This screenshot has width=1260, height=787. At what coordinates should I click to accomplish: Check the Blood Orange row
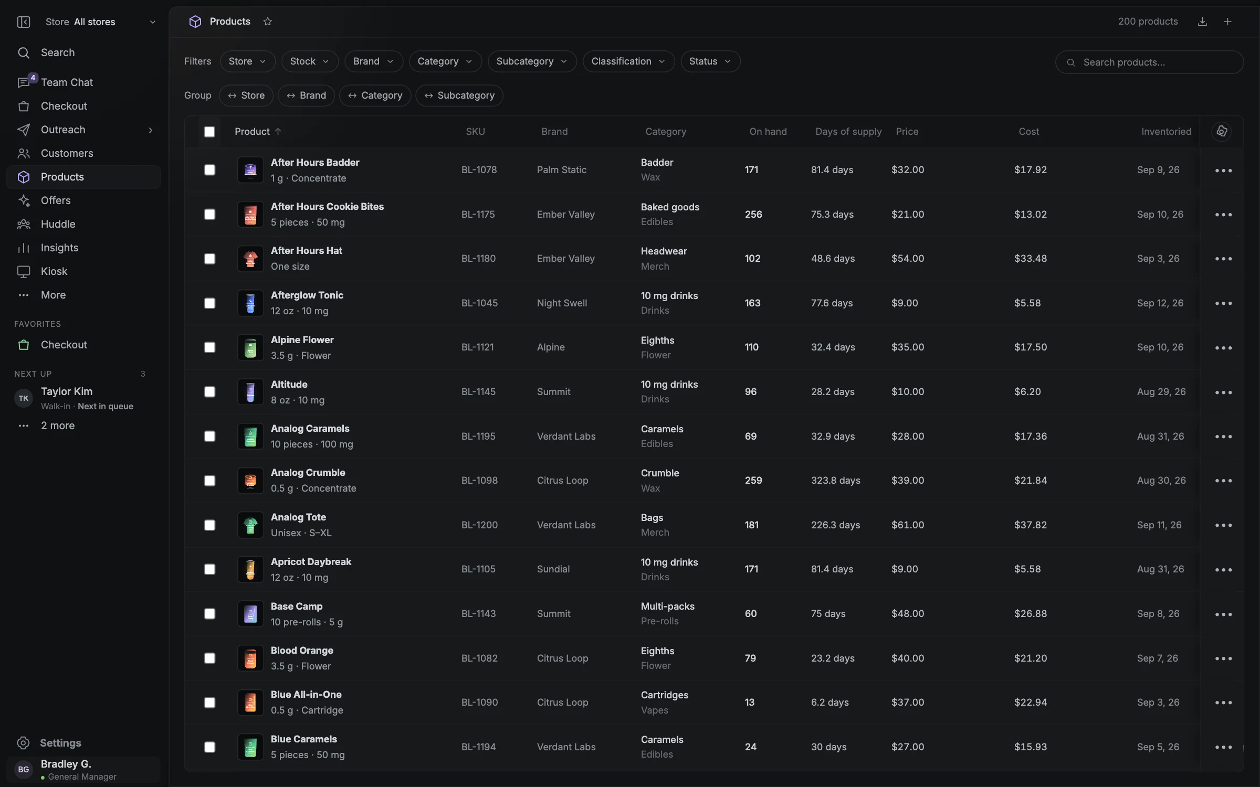coord(209,658)
